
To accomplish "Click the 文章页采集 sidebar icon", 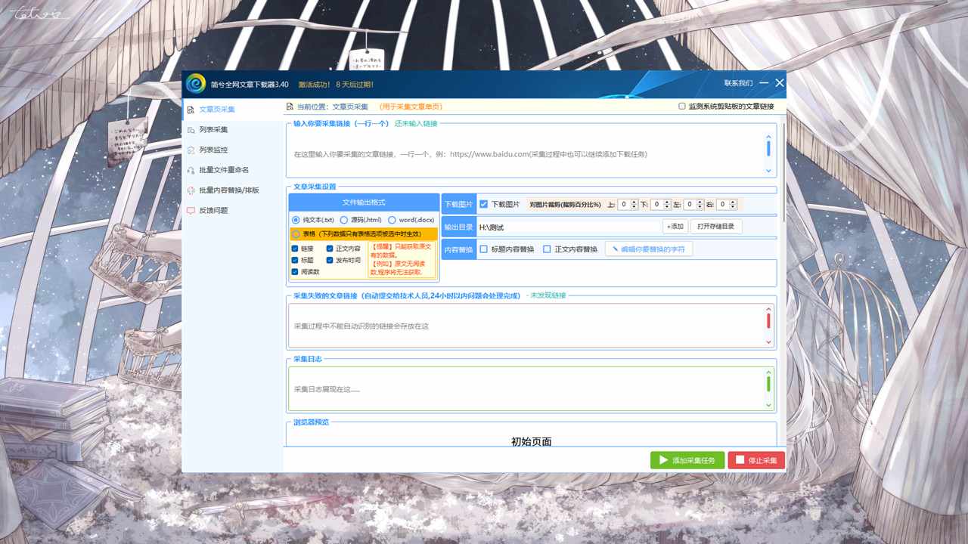I will 191,110.
